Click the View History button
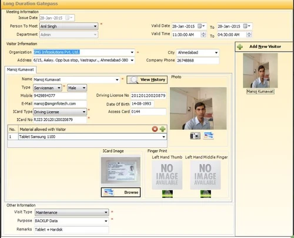The image size is (294, 238). [x=147, y=80]
